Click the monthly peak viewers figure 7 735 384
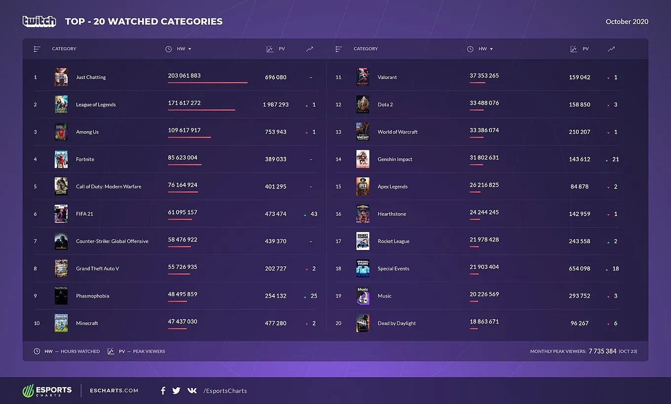Screen dimensions: 671x404 click(602, 351)
